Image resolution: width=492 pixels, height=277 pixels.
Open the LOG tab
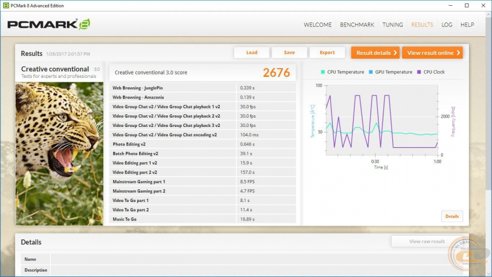coord(447,25)
